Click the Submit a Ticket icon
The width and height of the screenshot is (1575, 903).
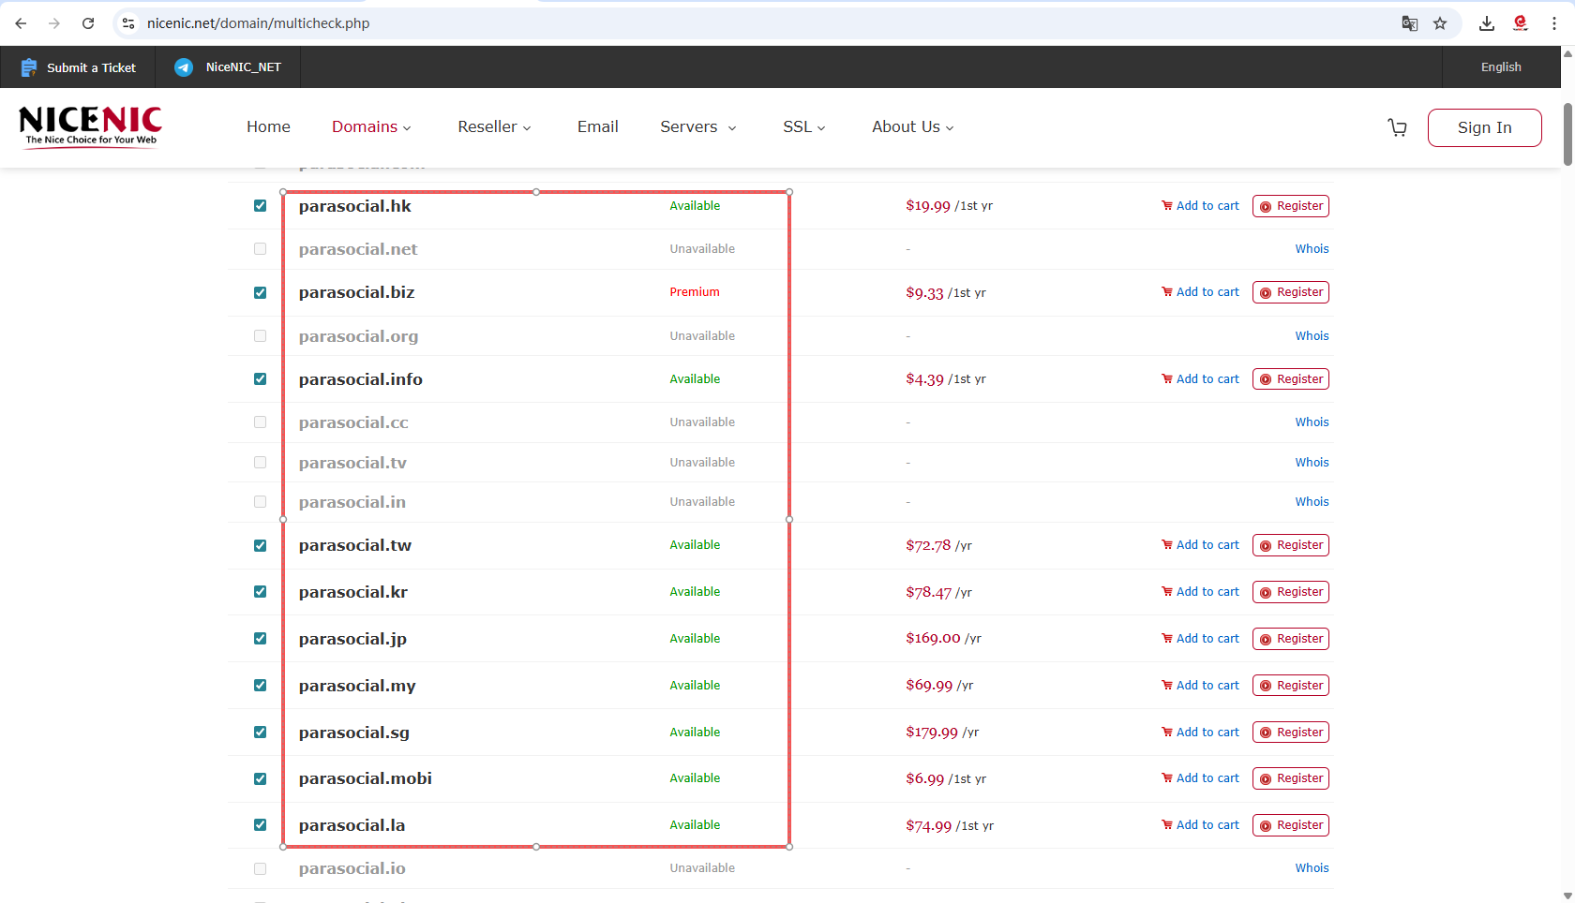coord(29,67)
